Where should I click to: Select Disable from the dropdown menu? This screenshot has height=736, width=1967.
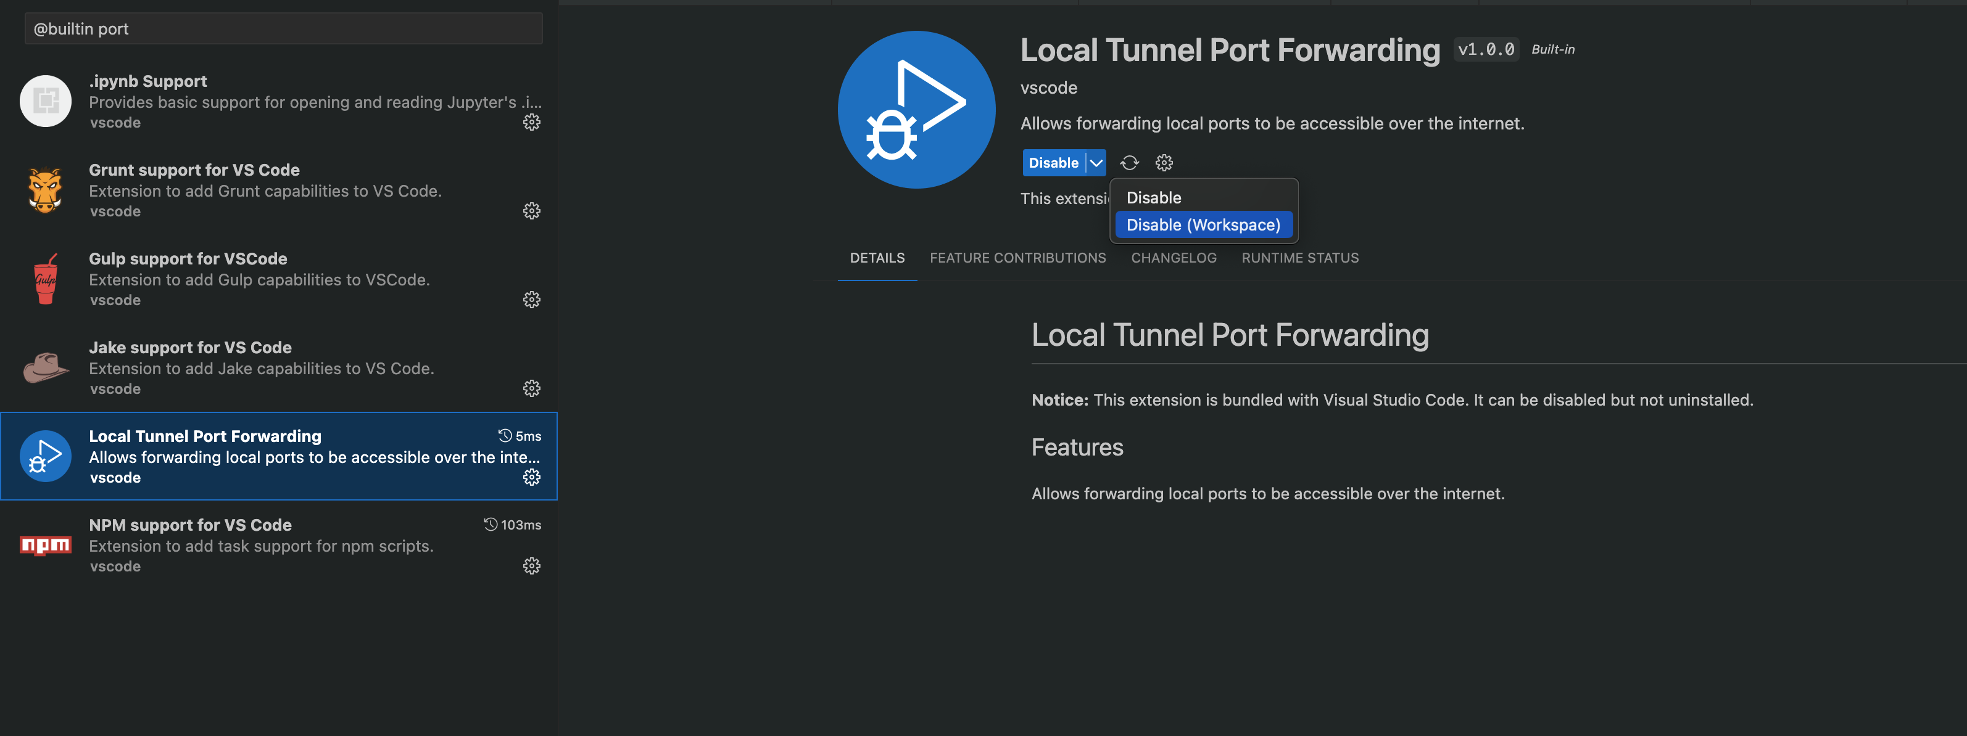point(1153,197)
